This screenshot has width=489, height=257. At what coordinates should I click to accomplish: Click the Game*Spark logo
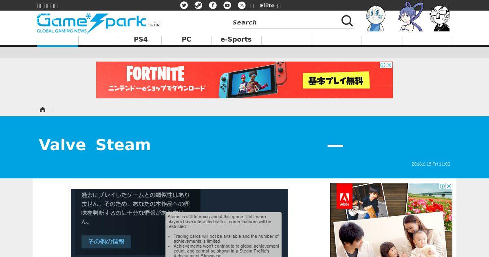coord(92,23)
